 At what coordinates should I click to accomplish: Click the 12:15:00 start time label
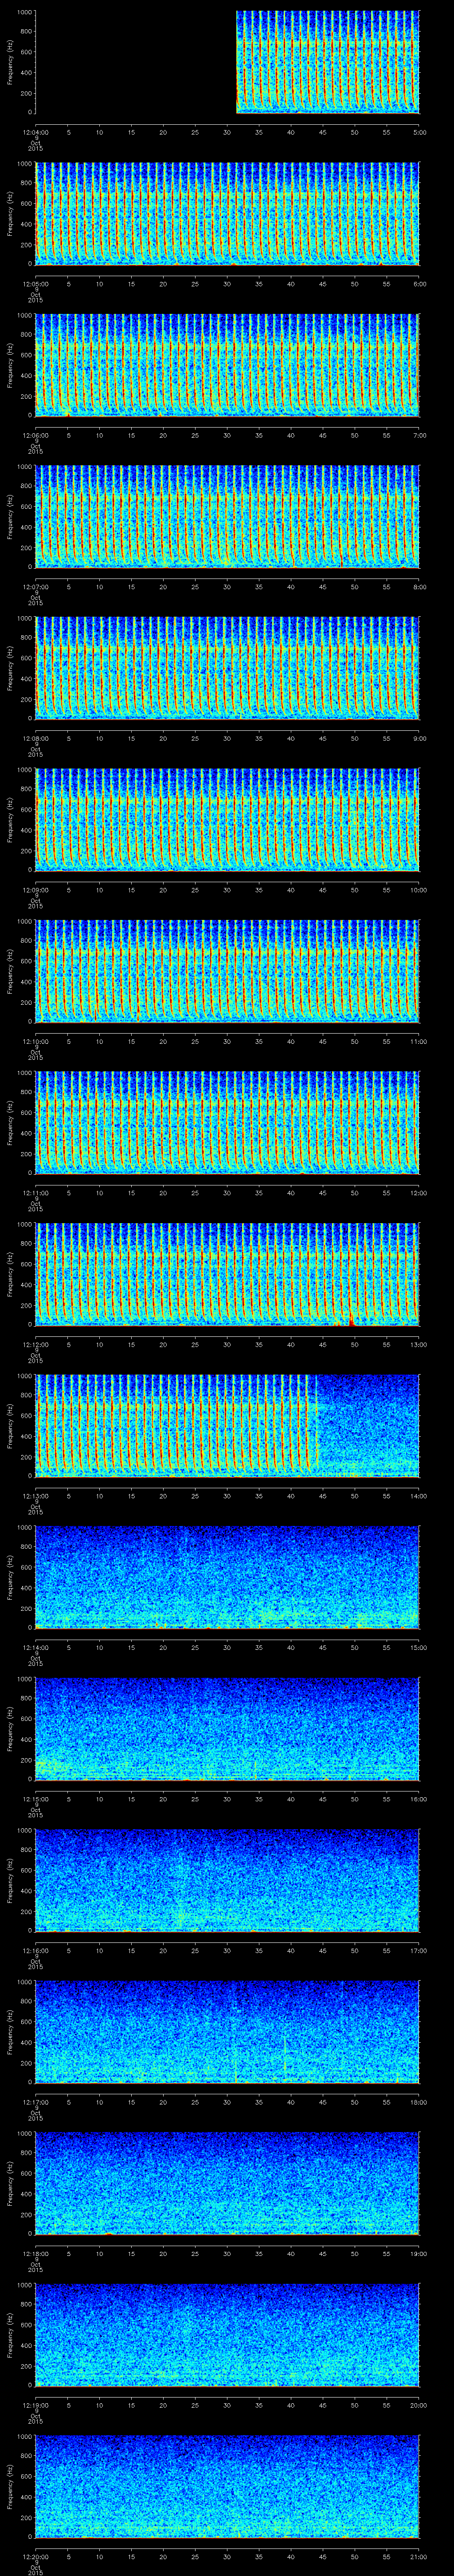click(x=35, y=1799)
